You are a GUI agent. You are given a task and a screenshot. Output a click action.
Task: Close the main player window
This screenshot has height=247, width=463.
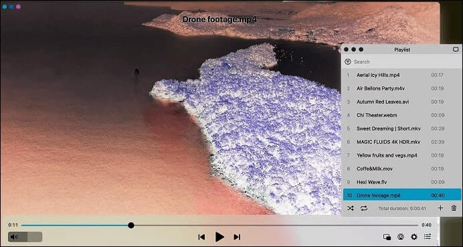pos(5,7)
